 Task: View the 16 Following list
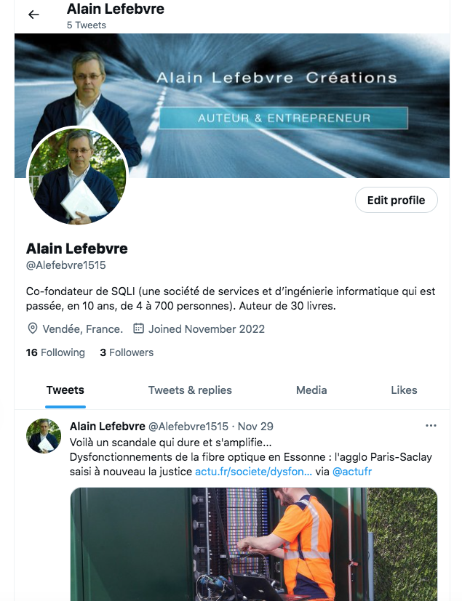[55, 352]
